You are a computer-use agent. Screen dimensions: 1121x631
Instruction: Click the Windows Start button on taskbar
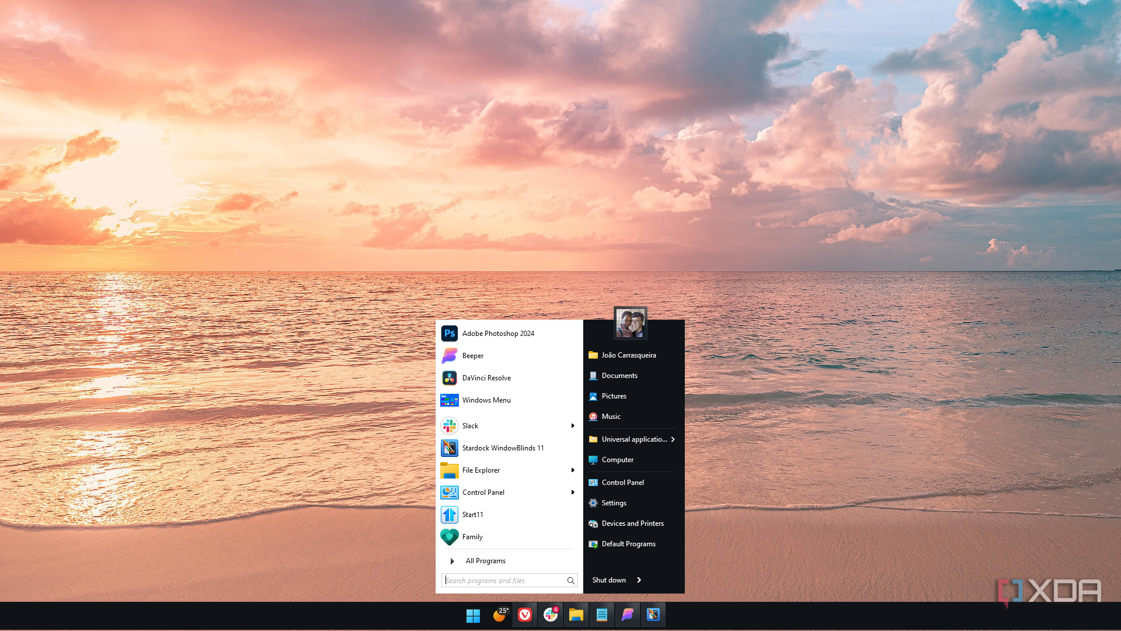473,615
